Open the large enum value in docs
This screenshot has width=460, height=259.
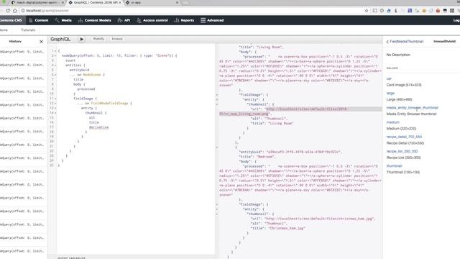click(x=390, y=93)
